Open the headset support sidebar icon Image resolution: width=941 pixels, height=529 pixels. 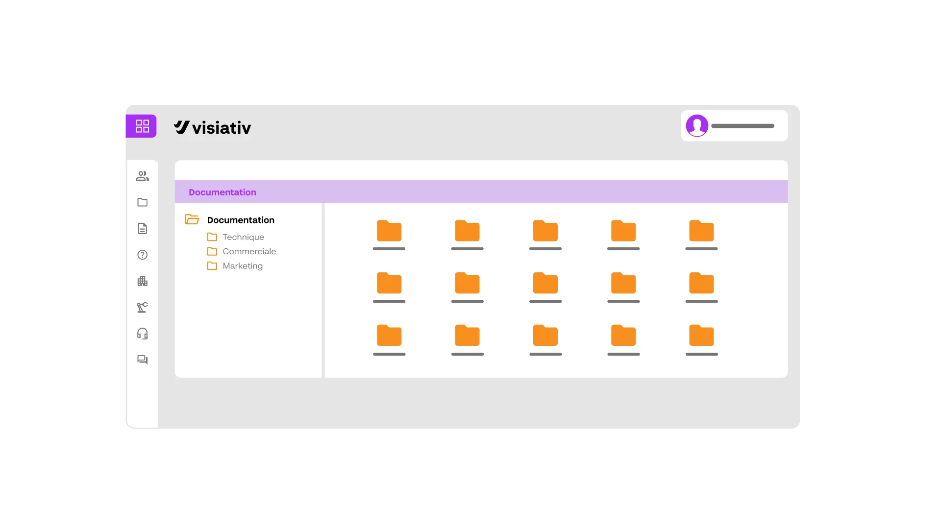tap(142, 334)
